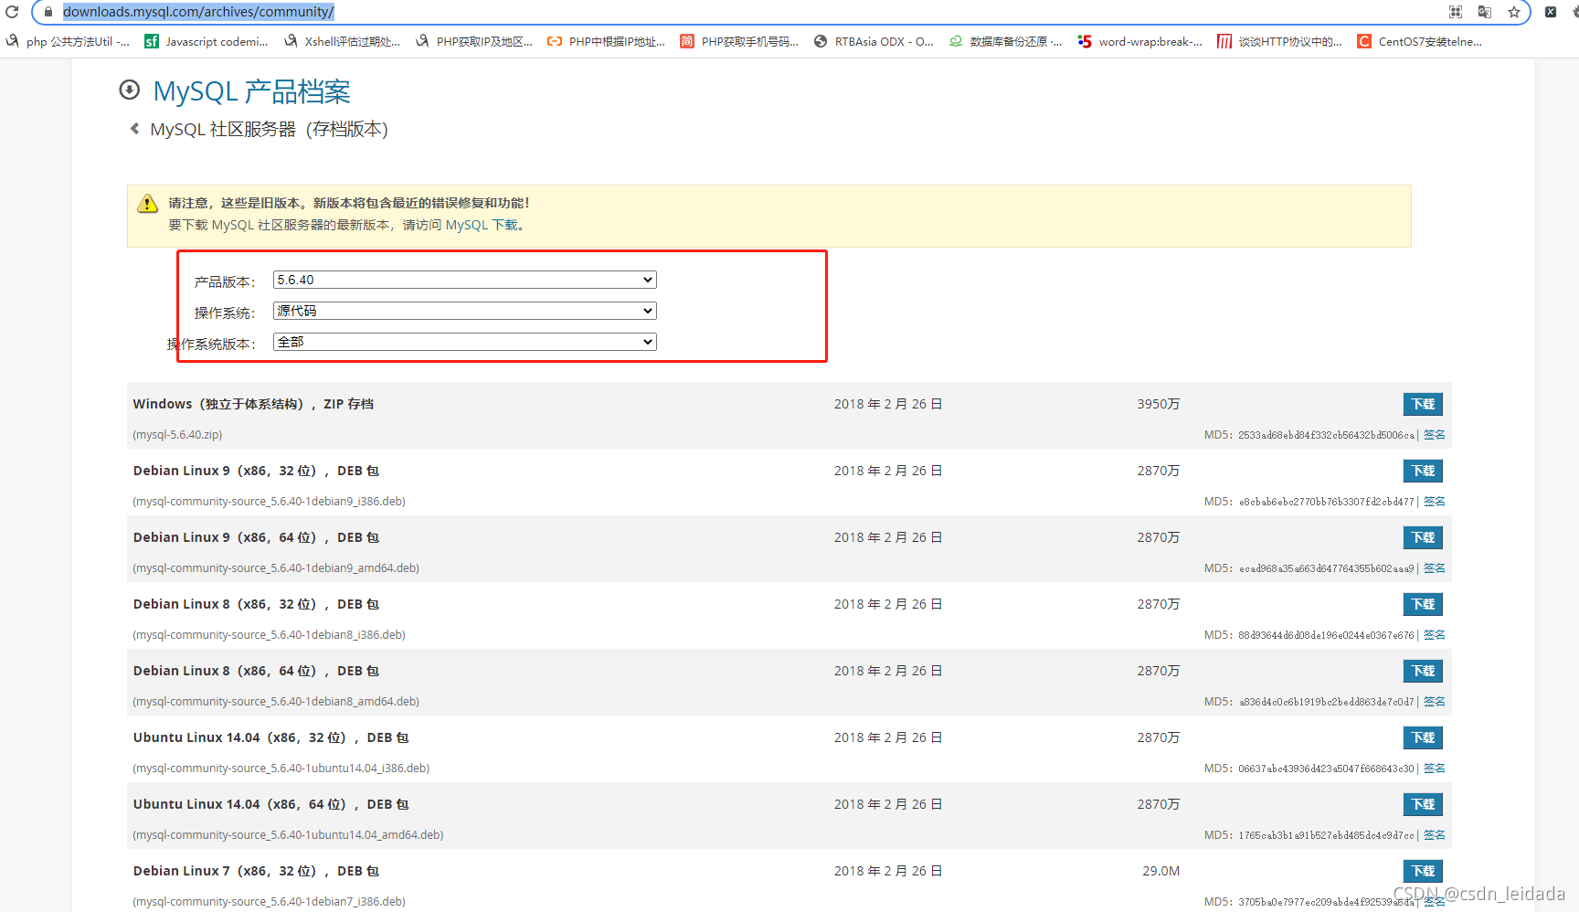Viewport: 1579px width, 912px height.
Task: Open 签名 link for debian9_amd64.deb
Action: coord(1435,568)
